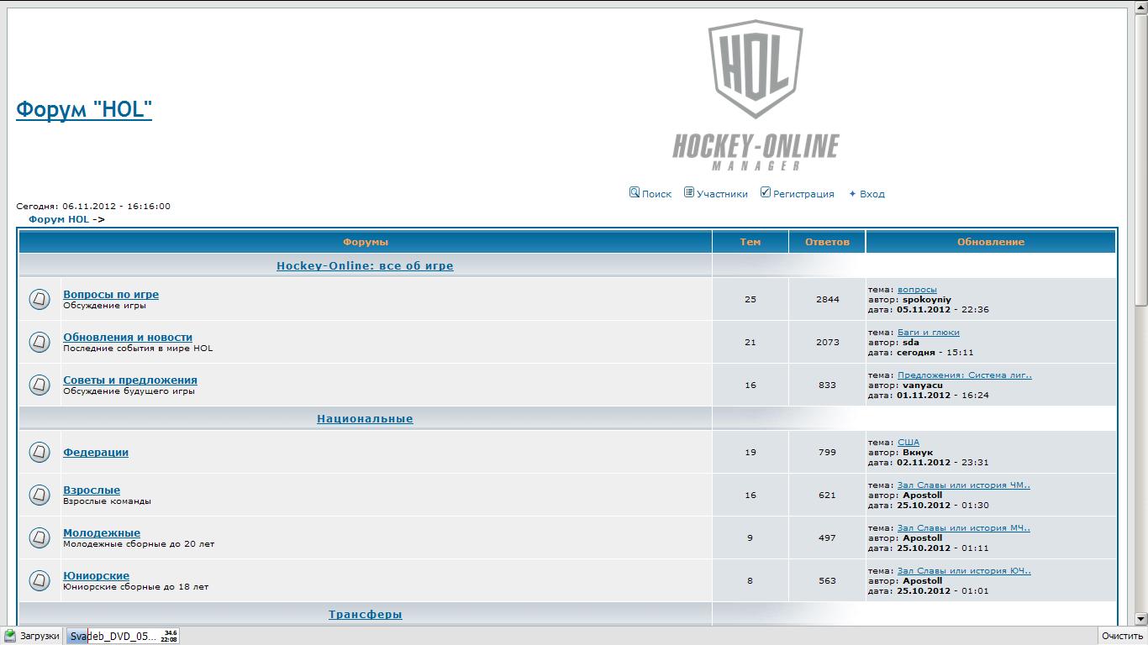Click the Регистрация checkmark icon

[766, 192]
